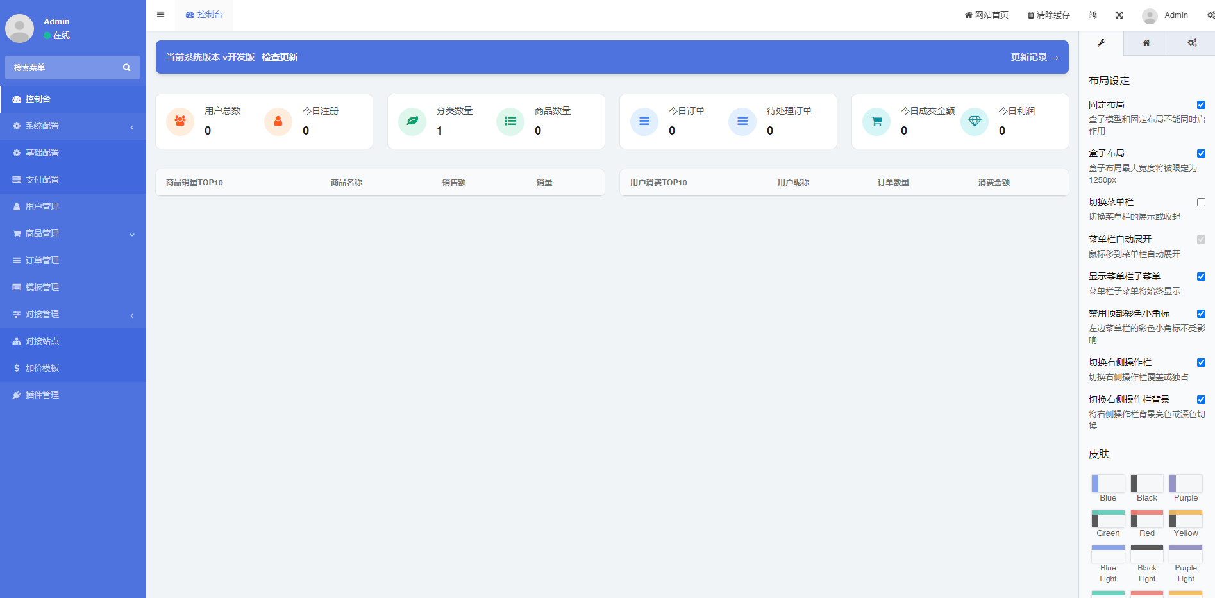Viewport: 1215px width, 598px height.
Task: Toggle the 盒子布局 checkbox
Action: 1201,153
